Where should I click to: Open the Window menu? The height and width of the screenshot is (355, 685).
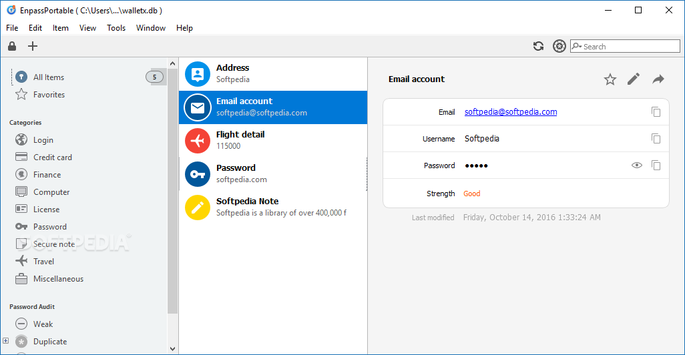point(151,28)
